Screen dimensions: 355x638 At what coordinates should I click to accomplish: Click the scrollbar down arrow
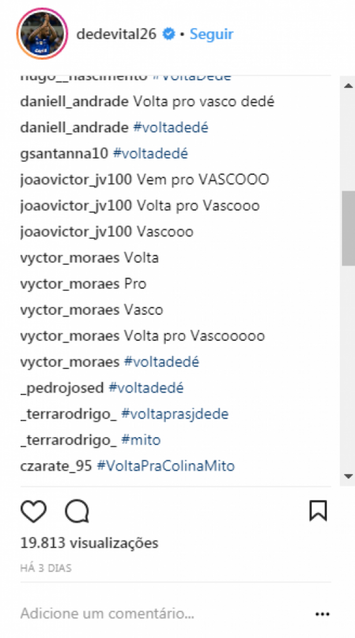coord(349,476)
